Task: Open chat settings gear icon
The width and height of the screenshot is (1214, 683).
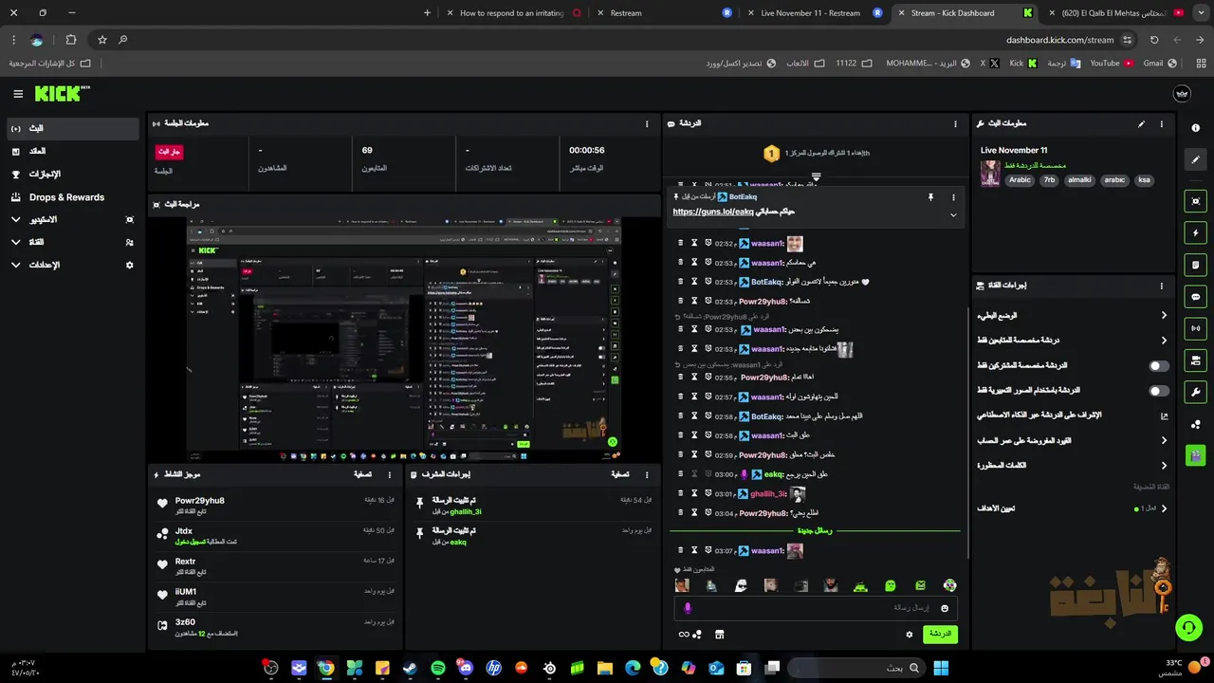Action: [909, 634]
